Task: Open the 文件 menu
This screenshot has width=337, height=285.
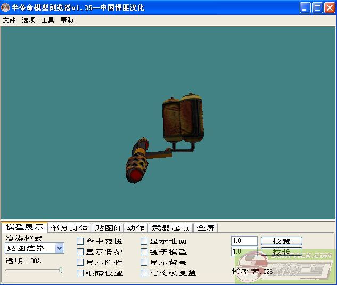Action: point(9,20)
